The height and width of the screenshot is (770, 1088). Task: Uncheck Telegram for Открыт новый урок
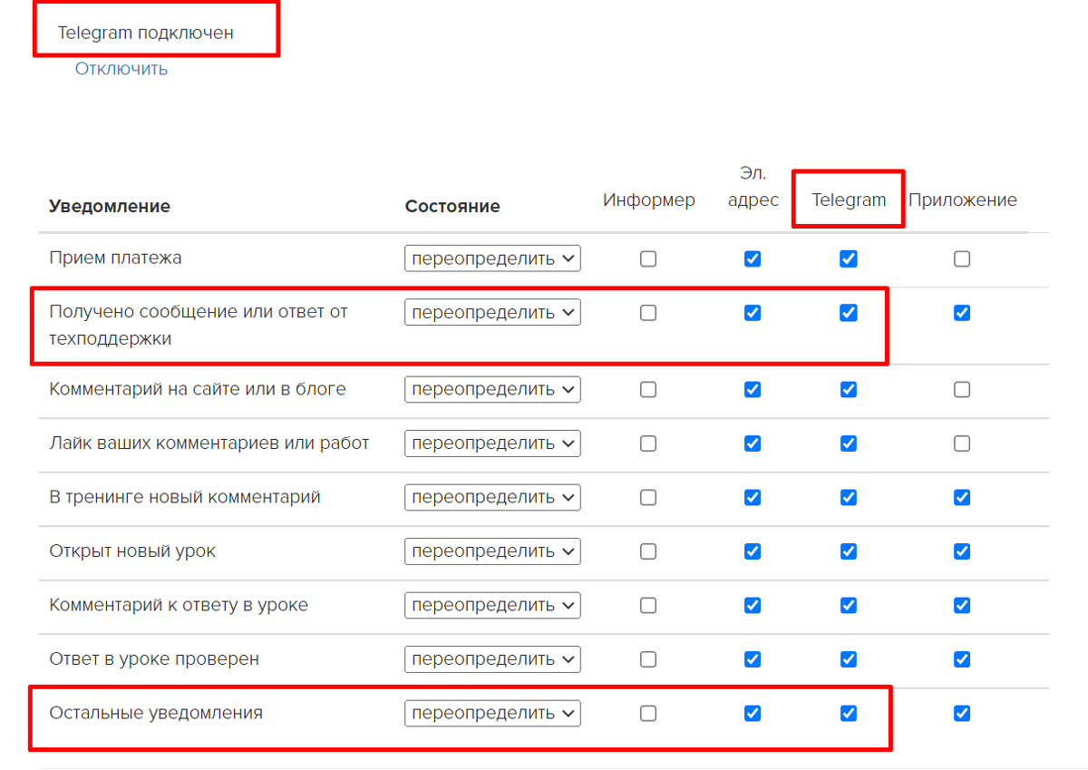(x=849, y=551)
